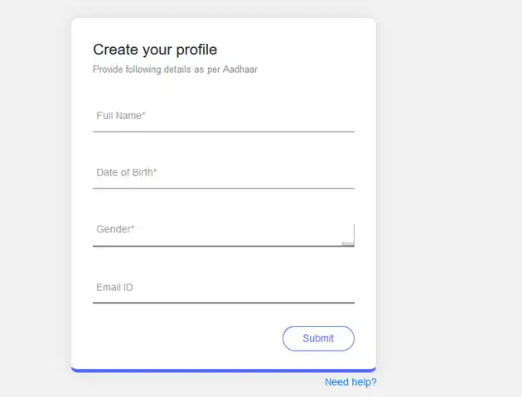
Task: Click the 'Full Name*' placeholder label
Action: coord(121,116)
